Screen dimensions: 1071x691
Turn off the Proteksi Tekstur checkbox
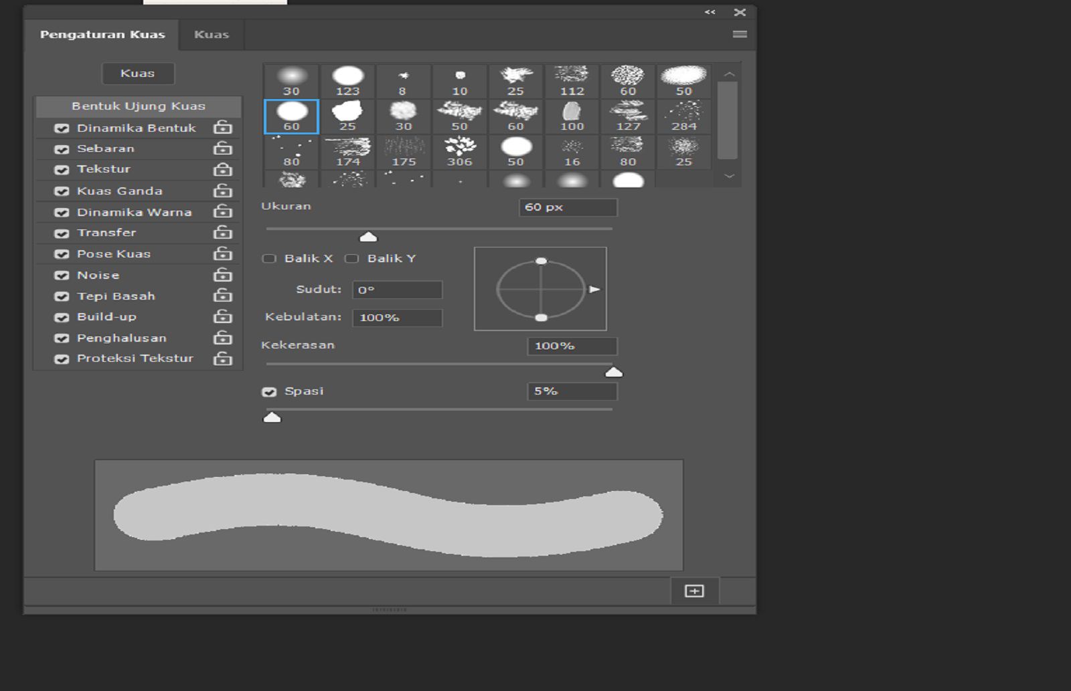coord(62,359)
